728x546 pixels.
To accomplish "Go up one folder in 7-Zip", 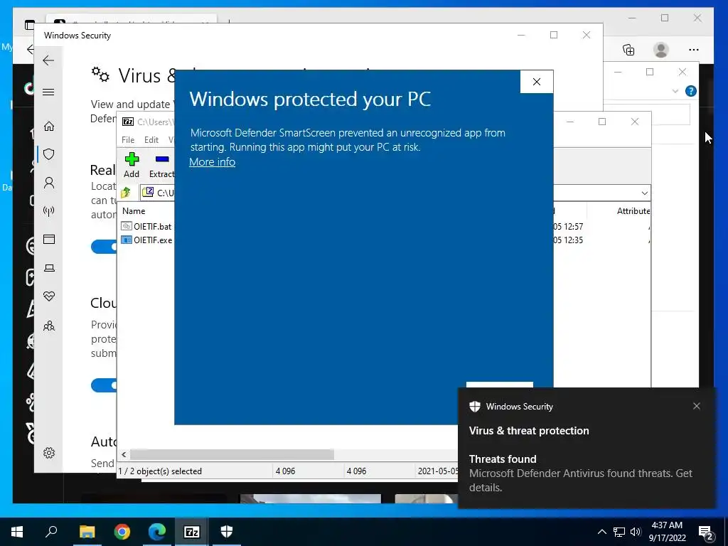I will [126, 192].
